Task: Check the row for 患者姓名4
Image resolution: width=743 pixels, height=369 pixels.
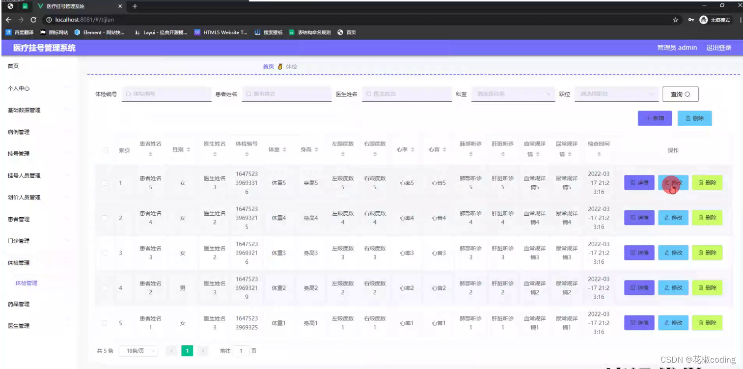Action: [105, 218]
